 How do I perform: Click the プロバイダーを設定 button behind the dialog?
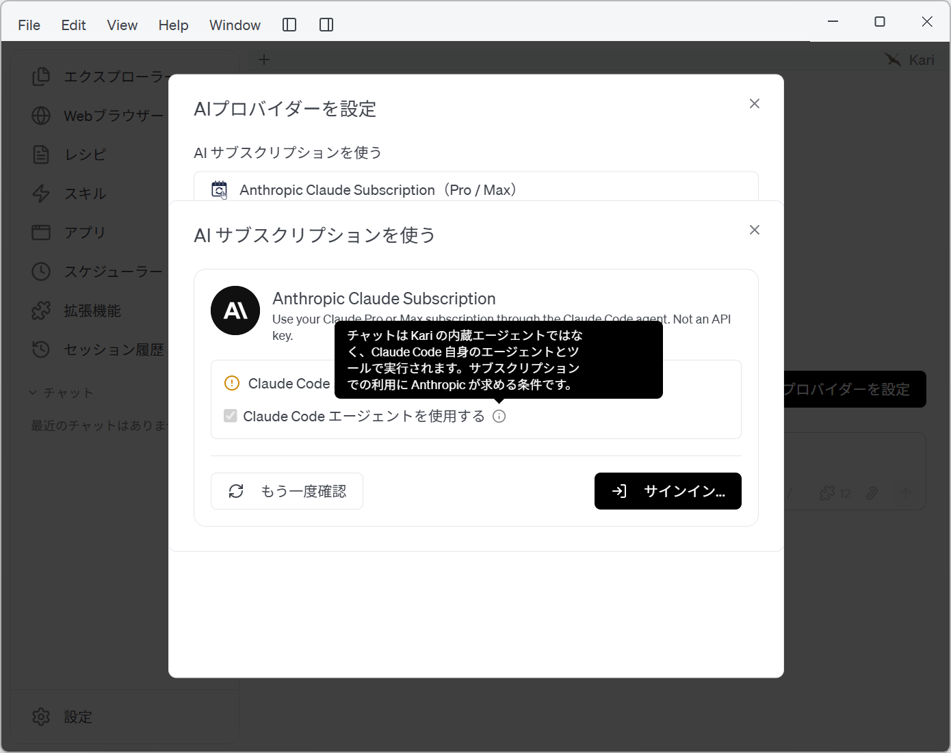tap(855, 389)
